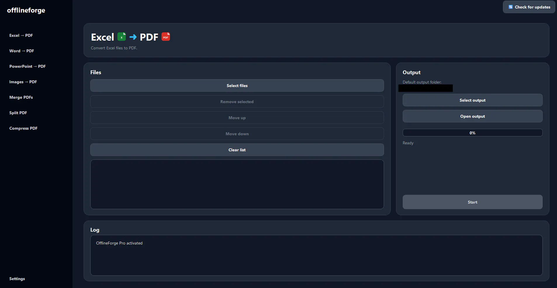Click the 'Log' panel heading
The width and height of the screenshot is (557, 288).
click(95, 230)
